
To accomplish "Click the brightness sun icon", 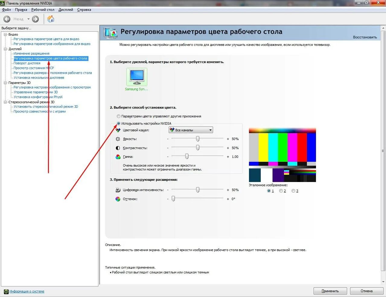I will (x=118, y=139).
